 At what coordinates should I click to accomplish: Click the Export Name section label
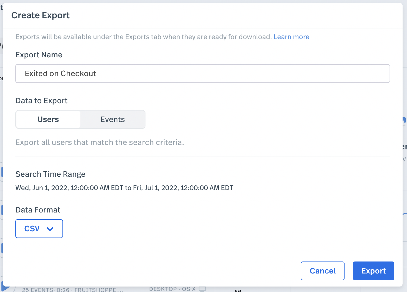click(39, 55)
